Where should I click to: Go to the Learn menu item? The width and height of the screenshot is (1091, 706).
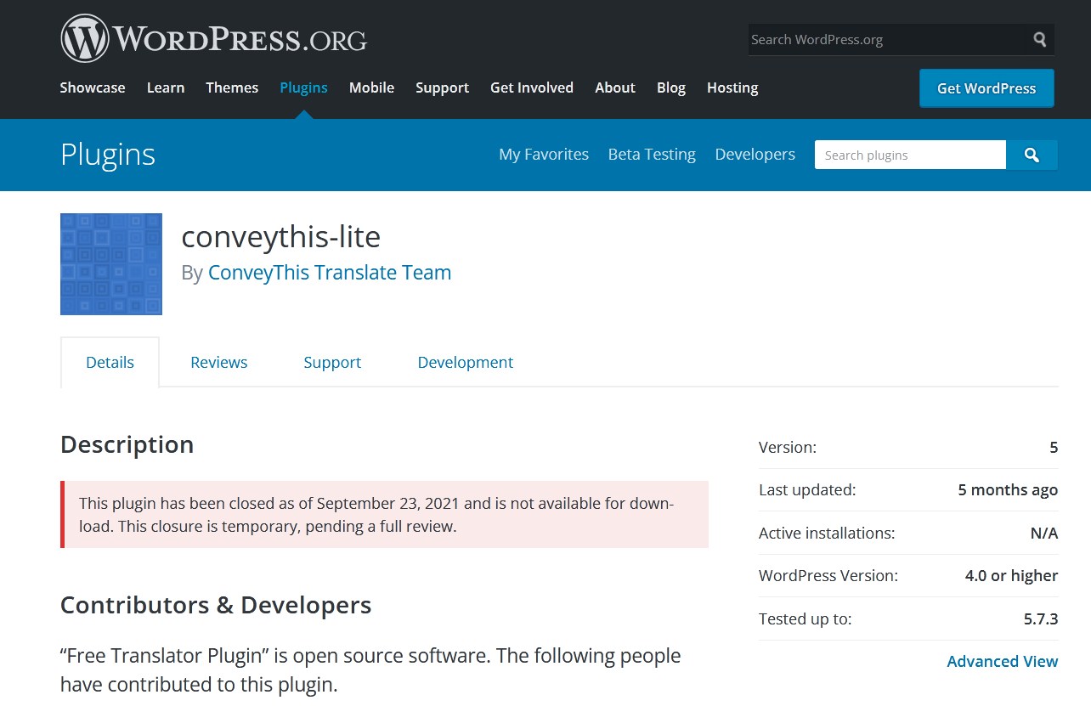pyautogui.click(x=166, y=88)
